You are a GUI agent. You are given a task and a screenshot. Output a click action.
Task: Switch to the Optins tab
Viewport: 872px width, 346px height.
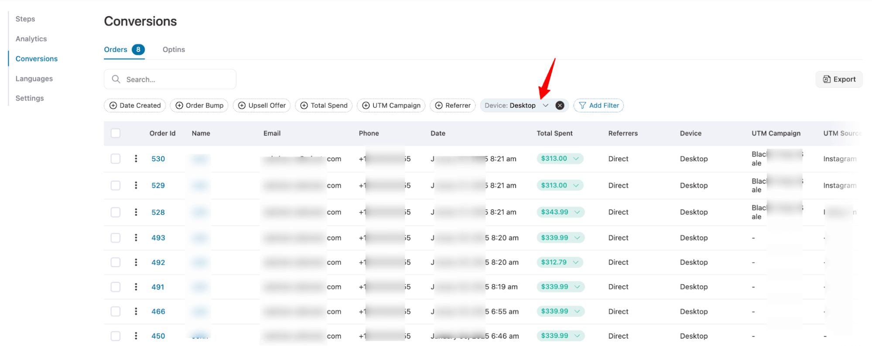pyautogui.click(x=174, y=50)
